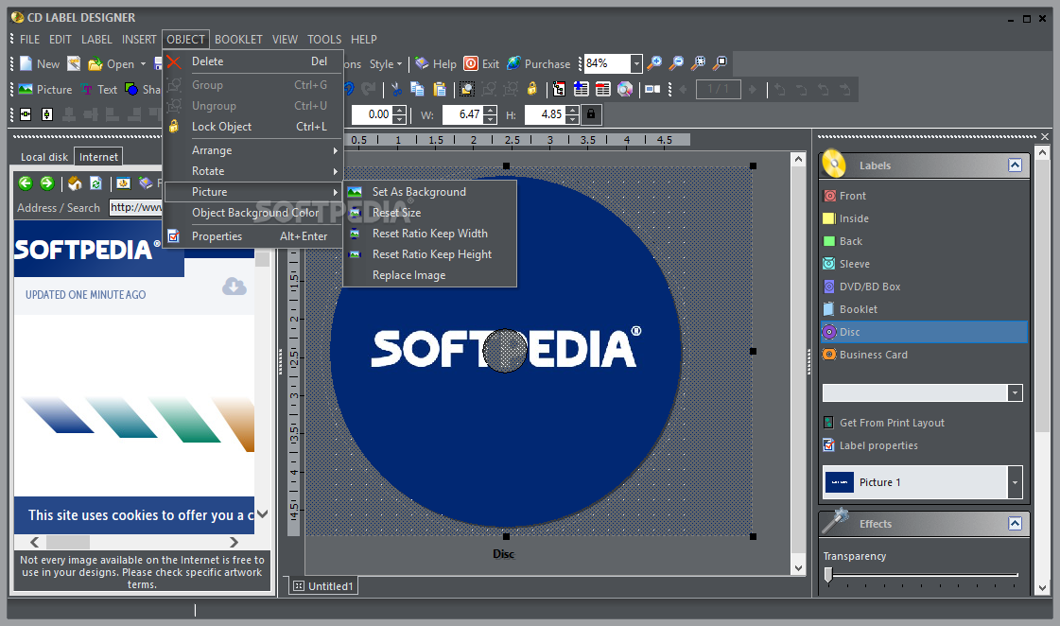Toggle the aspect ratio lock button
The image size is (1060, 626).
pyautogui.click(x=591, y=114)
